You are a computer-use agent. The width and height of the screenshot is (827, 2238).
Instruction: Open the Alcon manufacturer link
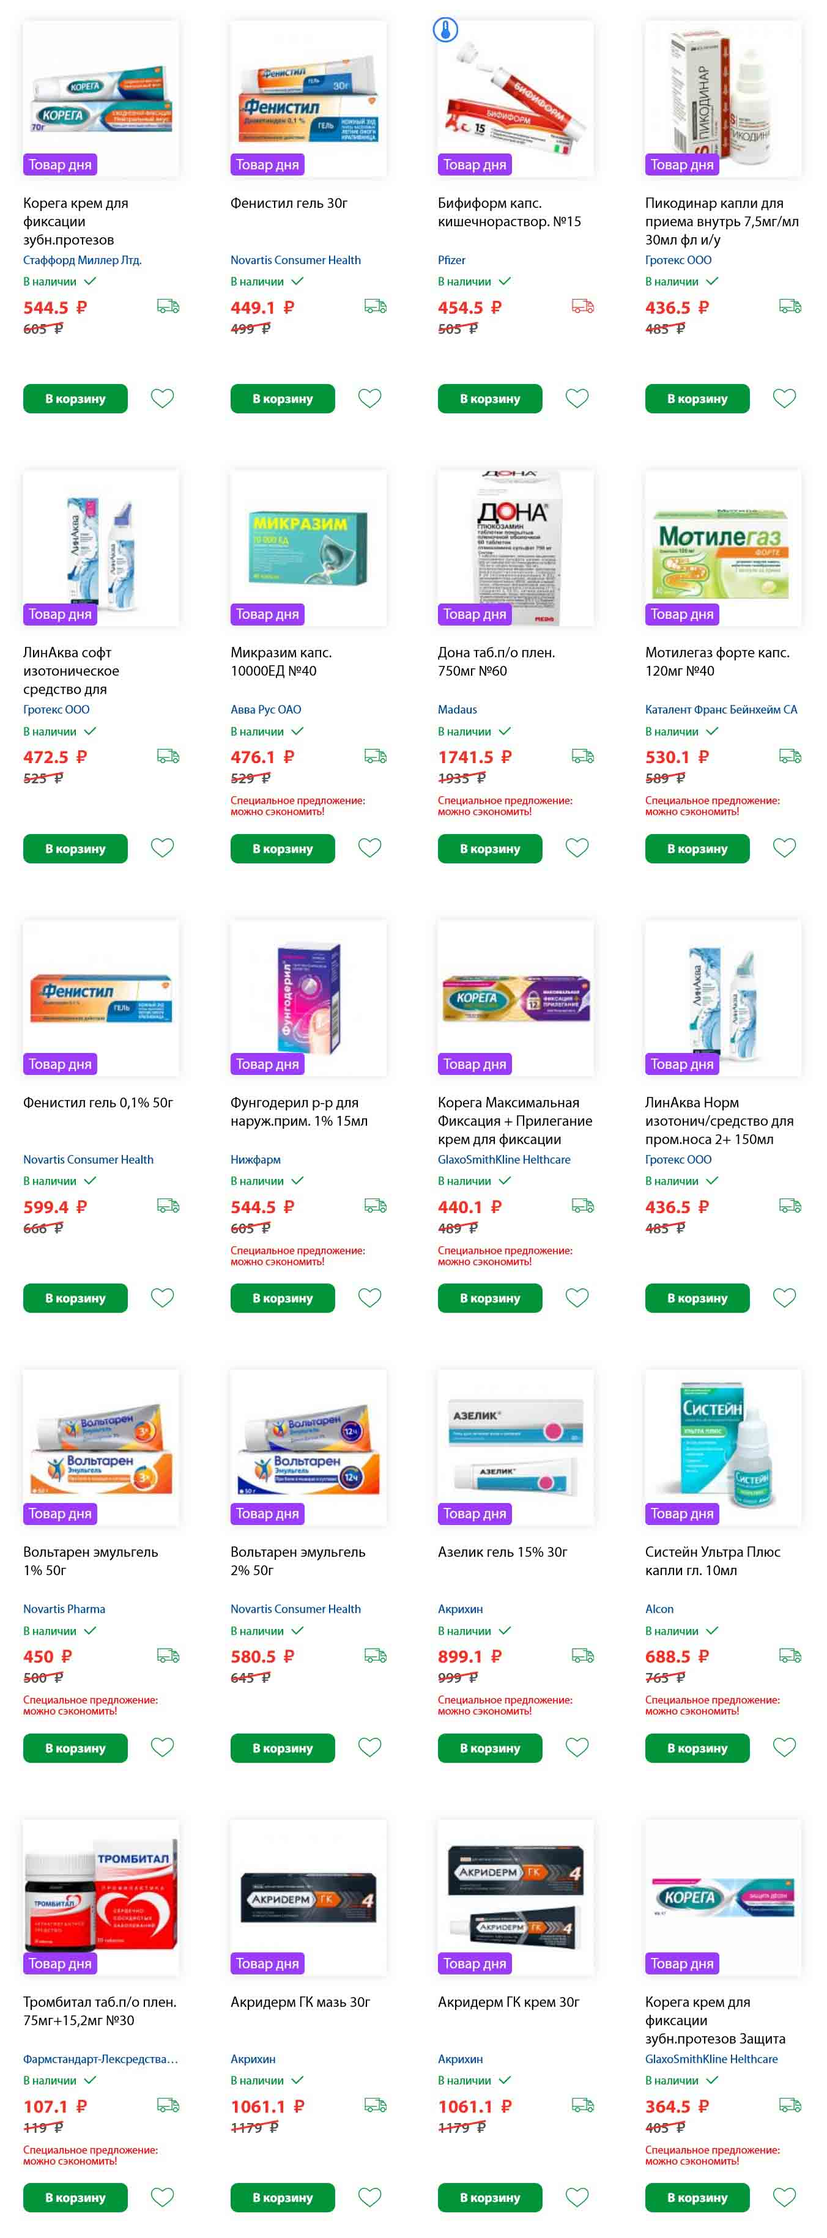click(659, 1608)
